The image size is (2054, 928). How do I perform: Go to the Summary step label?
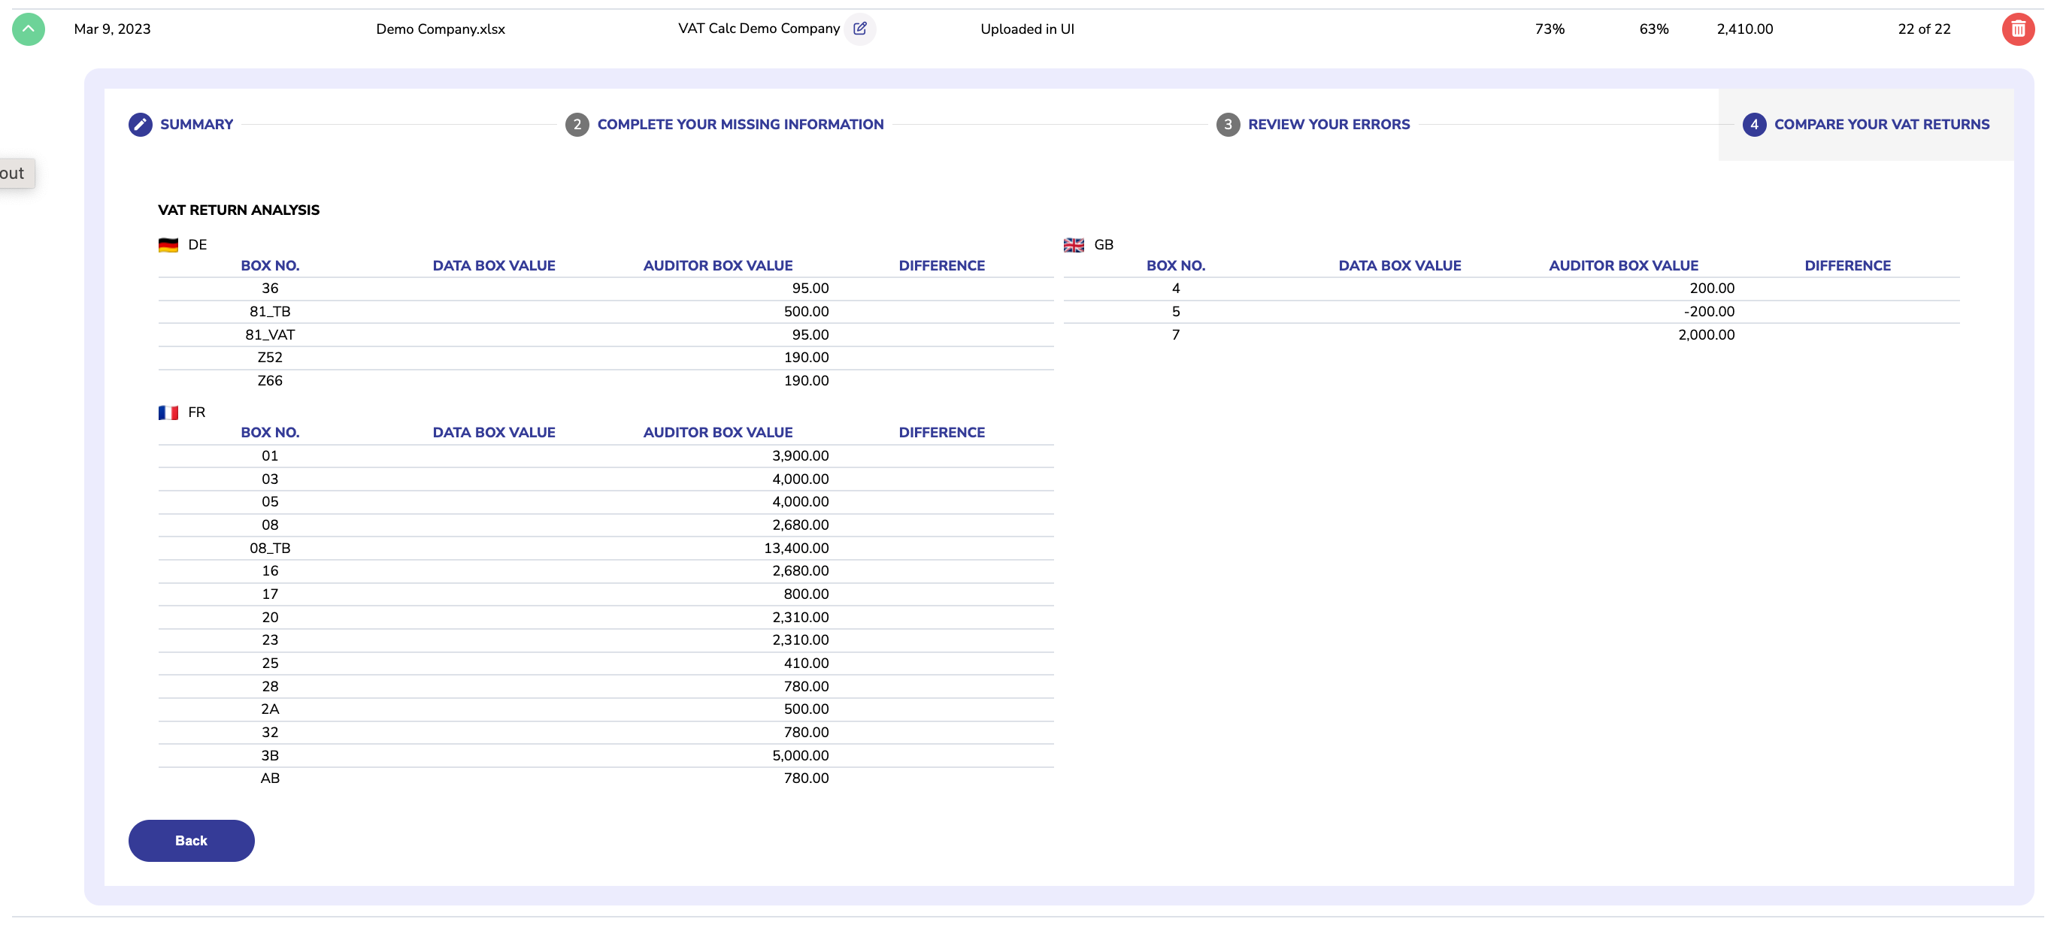tap(196, 125)
